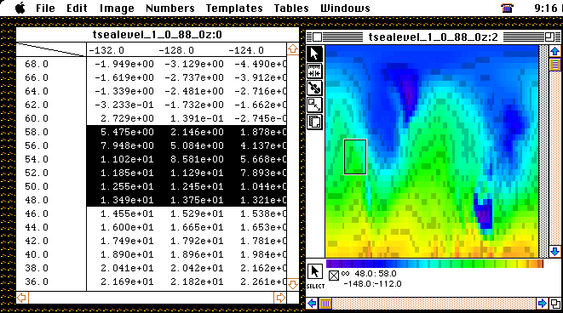
Task: Click the white selection rectangle on image
Action: (x=355, y=157)
